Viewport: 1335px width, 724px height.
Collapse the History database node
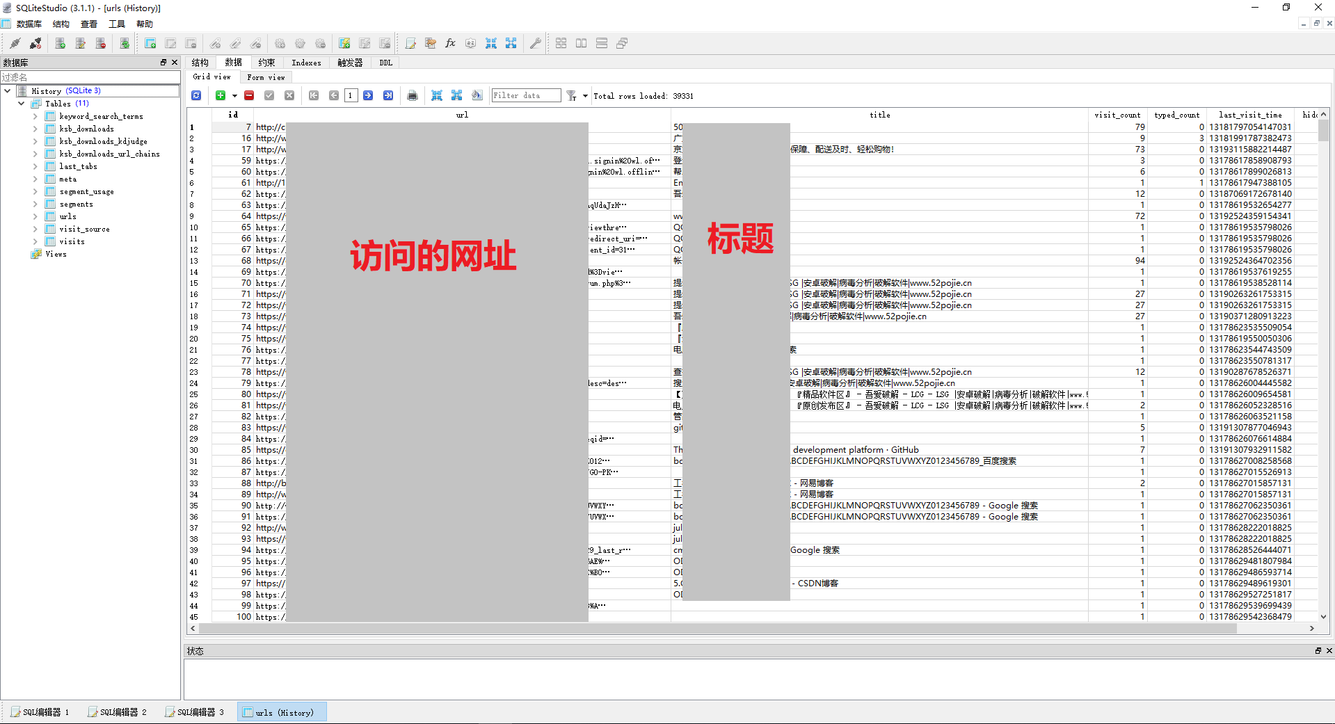pyautogui.click(x=8, y=90)
